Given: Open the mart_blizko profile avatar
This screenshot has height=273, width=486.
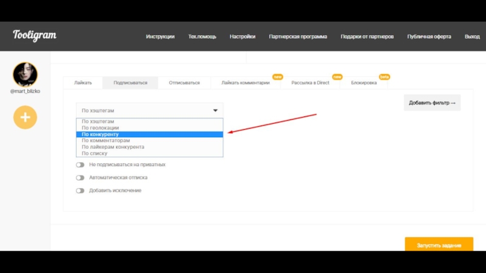Looking at the screenshot, I should [x=25, y=75].
